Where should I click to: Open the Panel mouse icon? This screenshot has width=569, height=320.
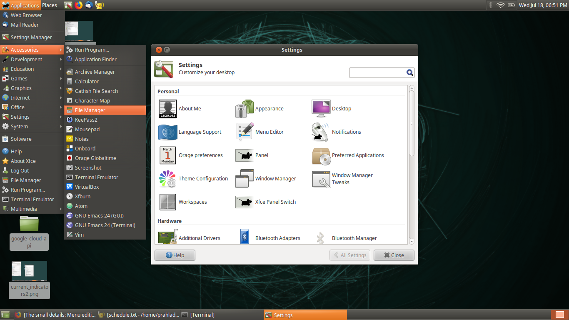tap(245, 155)
